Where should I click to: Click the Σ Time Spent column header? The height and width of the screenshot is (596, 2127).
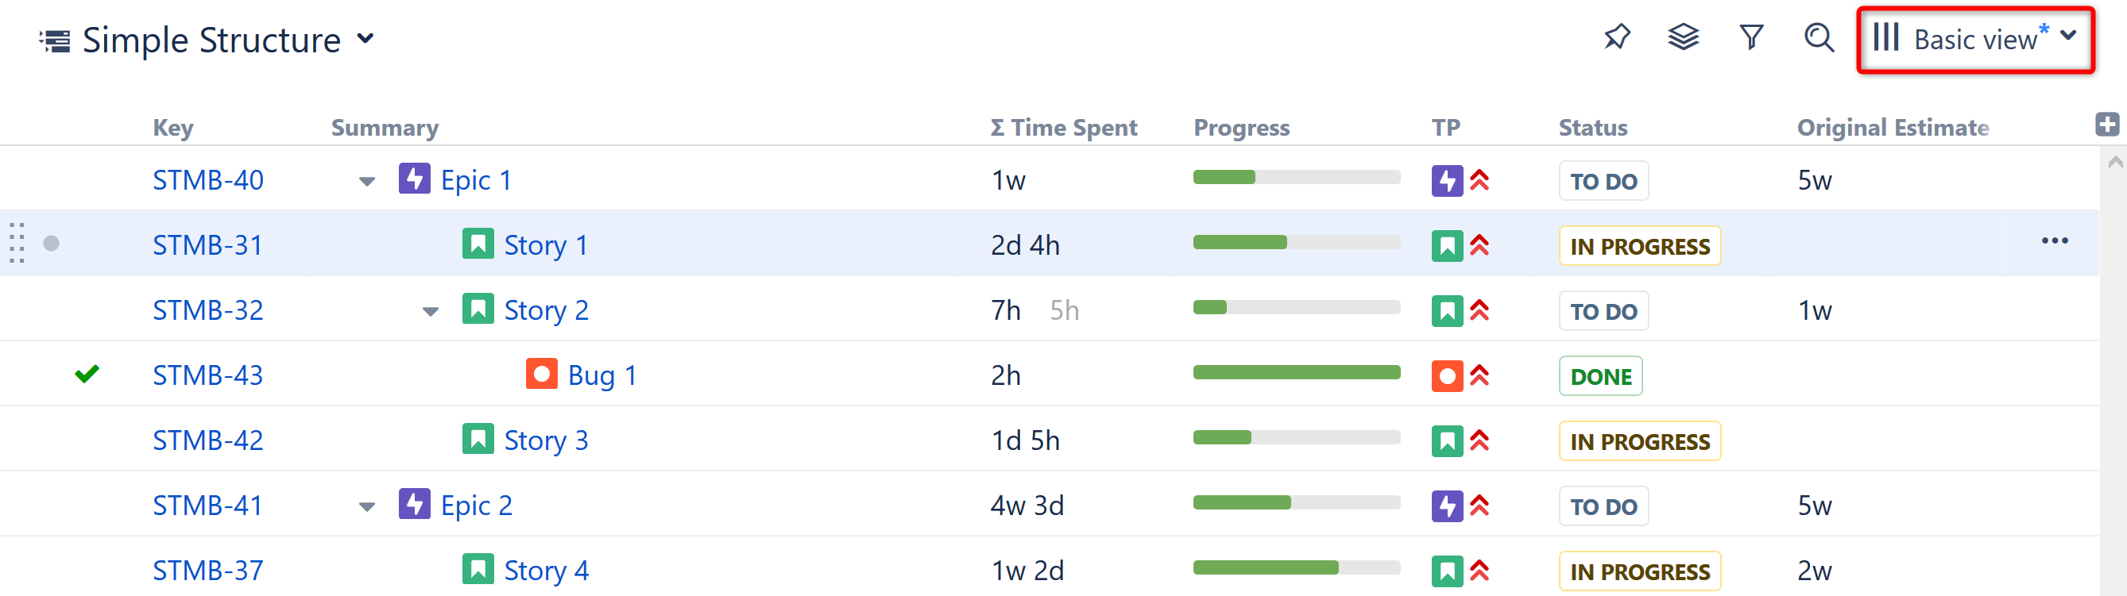point(1063,128)
